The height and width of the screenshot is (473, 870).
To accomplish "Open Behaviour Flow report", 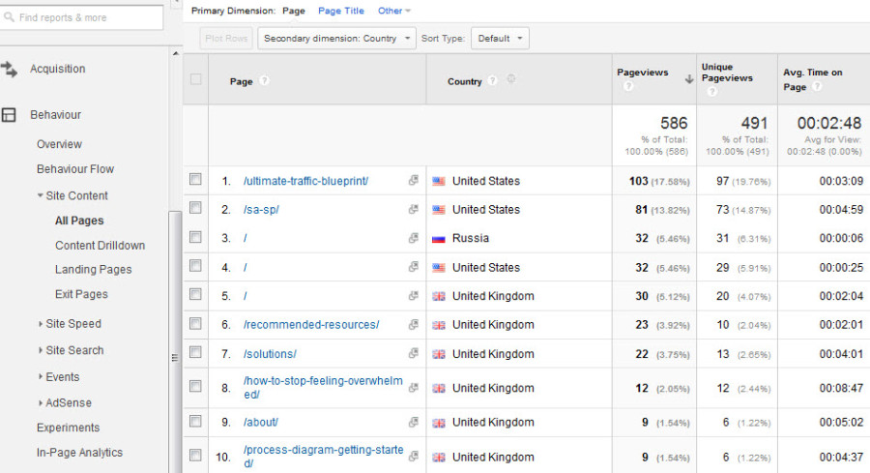I will click(x=75, y=169).
